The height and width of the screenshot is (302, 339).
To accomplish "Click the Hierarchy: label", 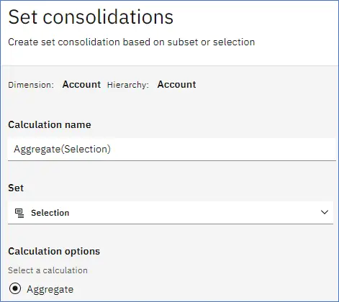I will pos(128,85).
